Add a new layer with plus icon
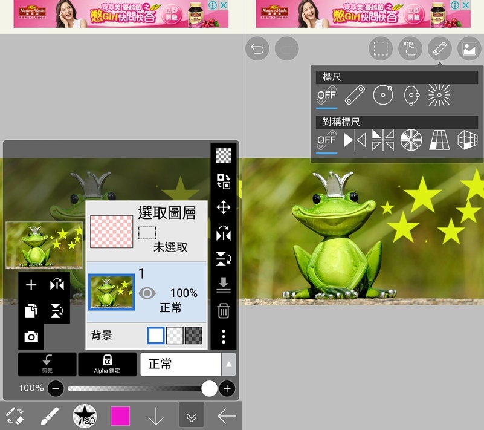Image resolution: width=484 pixels, height=430 pixels. click(31, 285)
